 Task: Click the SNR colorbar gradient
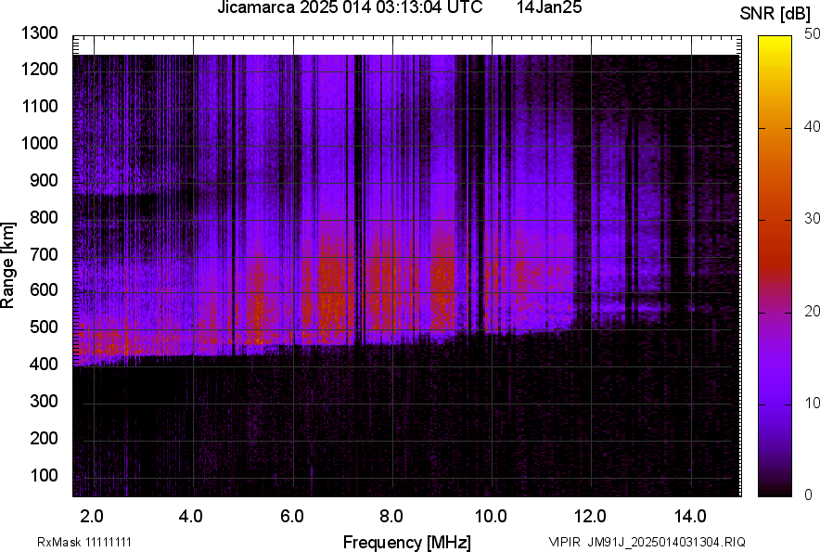[x=775, y=266]
